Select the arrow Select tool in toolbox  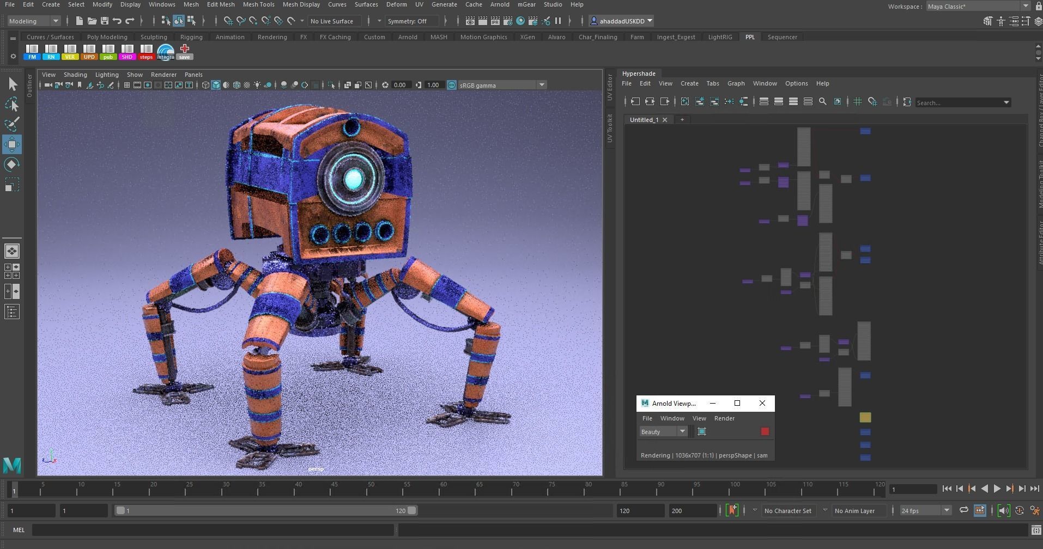(12, 84)
